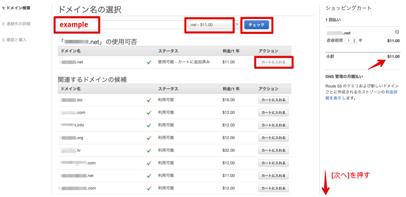
Task: Click the green checkmark in the .info row
Action: pos(148,126)
